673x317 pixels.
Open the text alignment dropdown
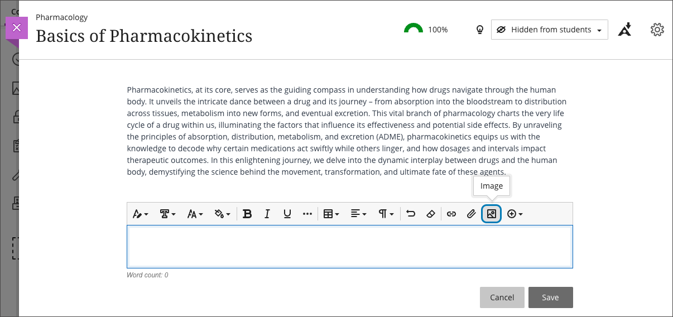(358, 214)
